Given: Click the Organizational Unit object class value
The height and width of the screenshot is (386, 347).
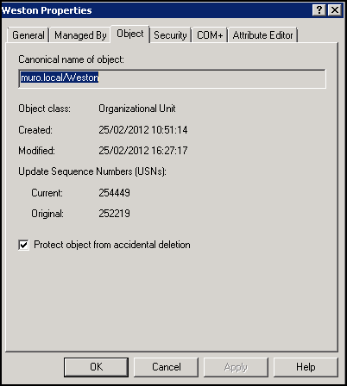Looking at the screenshot, I should tap(137, 109).
